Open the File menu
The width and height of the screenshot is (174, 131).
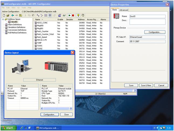point(3,8)
